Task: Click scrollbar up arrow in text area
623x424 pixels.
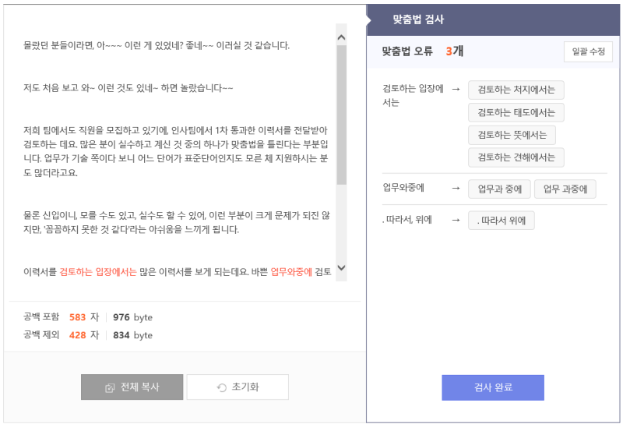Action: coord(341,37)
